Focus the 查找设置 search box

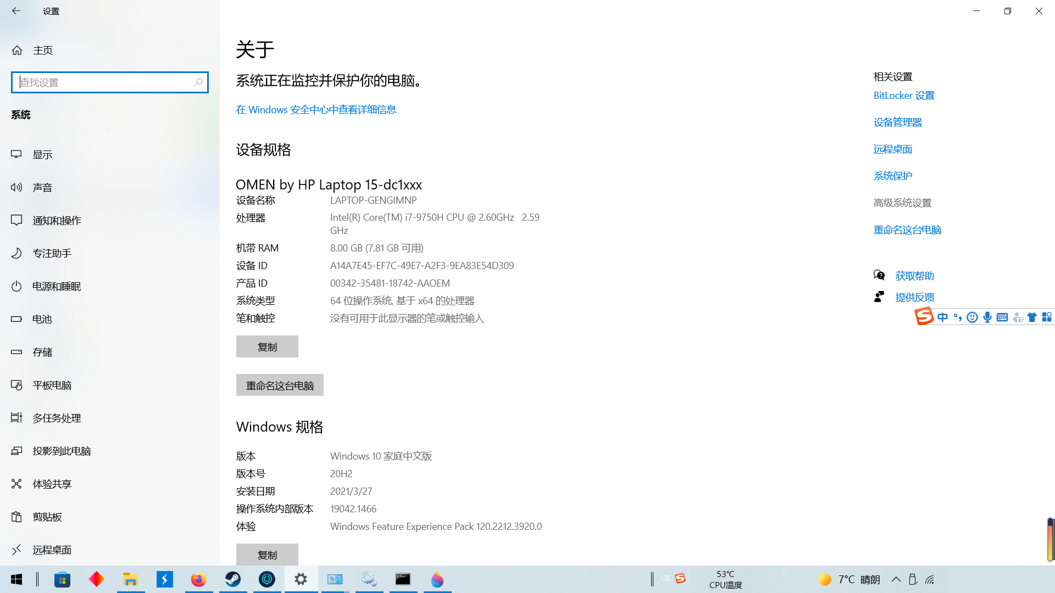110,82
